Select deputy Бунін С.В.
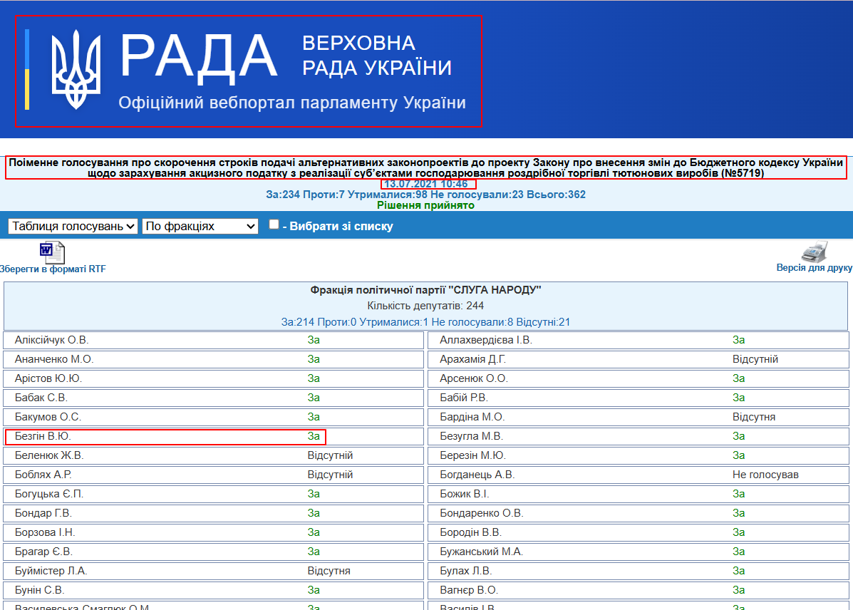Viewport: 853px width, 610px height. [39, 590]
